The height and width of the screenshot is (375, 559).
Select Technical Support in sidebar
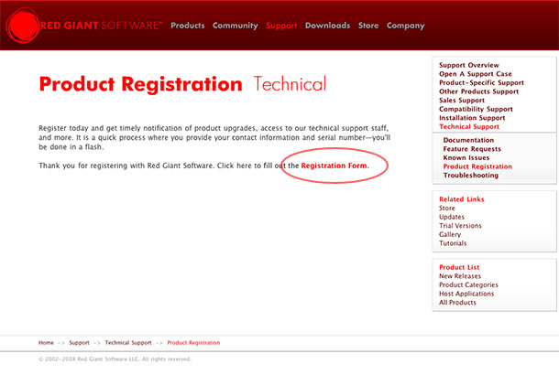(x=469, y=126)
